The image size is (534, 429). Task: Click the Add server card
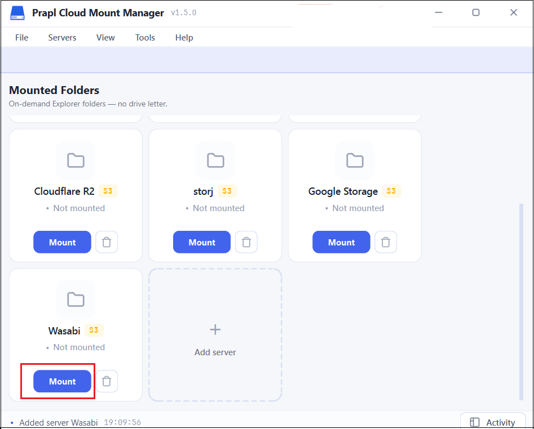point(215,335)
